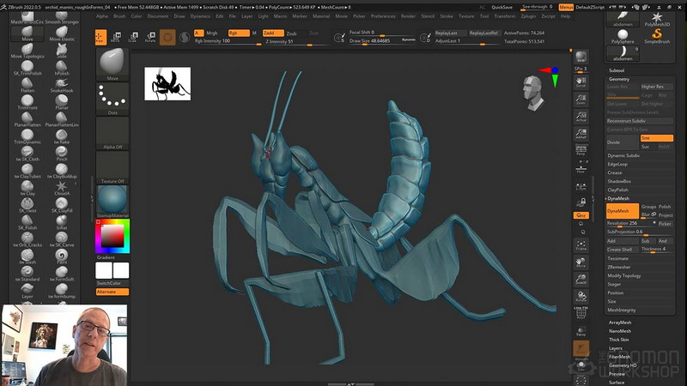Toggle the Perspective (Persp) button
The width and height of the screenshot is (687, 386).
click(581, 150)
